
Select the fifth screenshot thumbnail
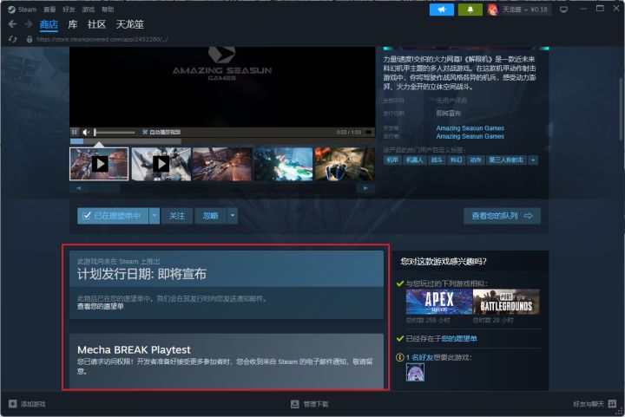[345, 164]
